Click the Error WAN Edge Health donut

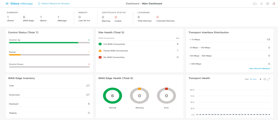click(166, 96)
